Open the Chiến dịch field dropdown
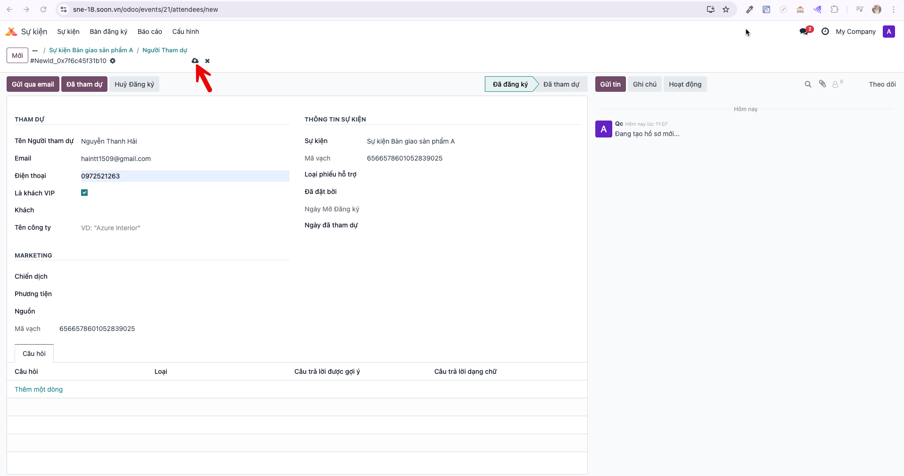This screenshot has height=476, width=904. pyautogui.click(x=174, y=276)
